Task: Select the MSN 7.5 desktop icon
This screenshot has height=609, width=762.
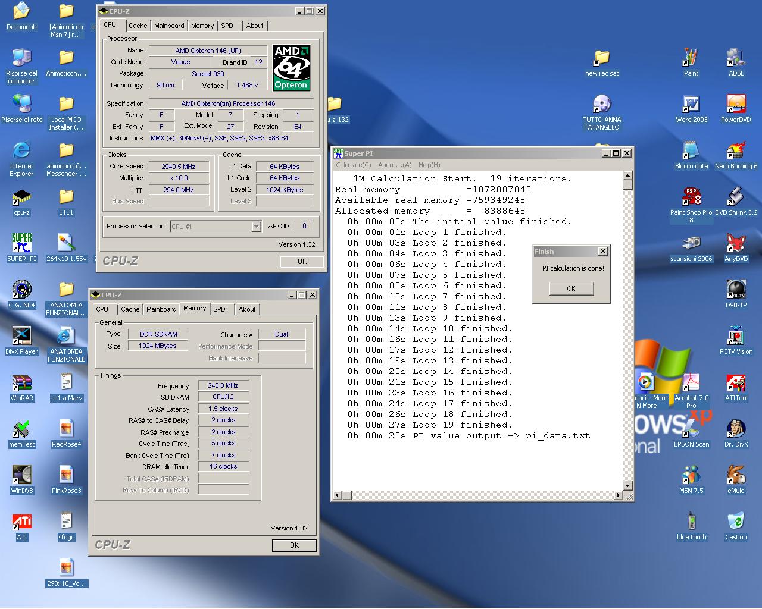Action: pos(691,480)
